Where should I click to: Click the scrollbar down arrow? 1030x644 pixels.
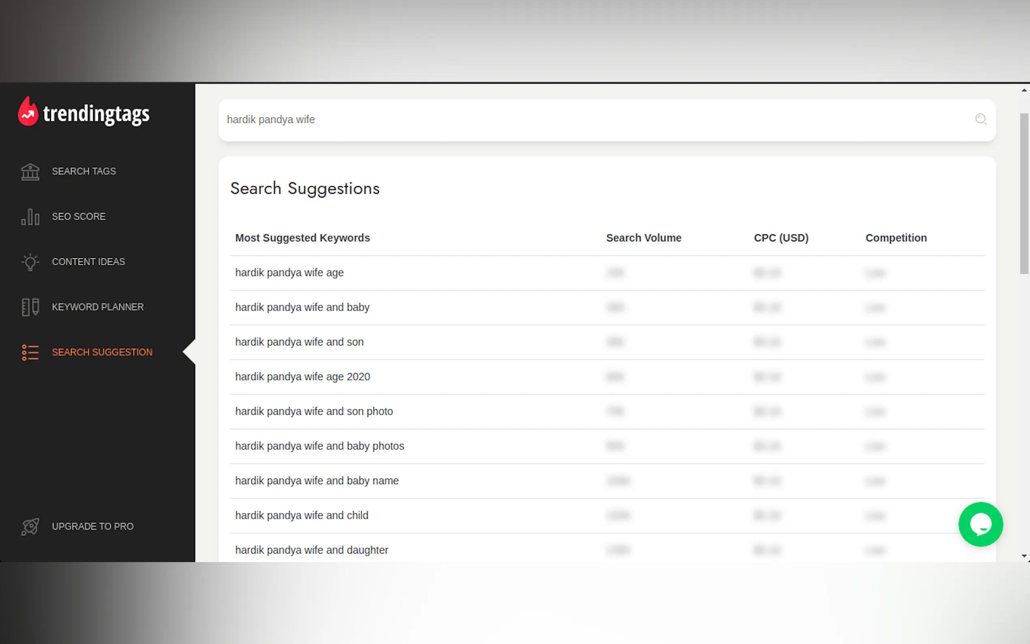pos(1024,556)
